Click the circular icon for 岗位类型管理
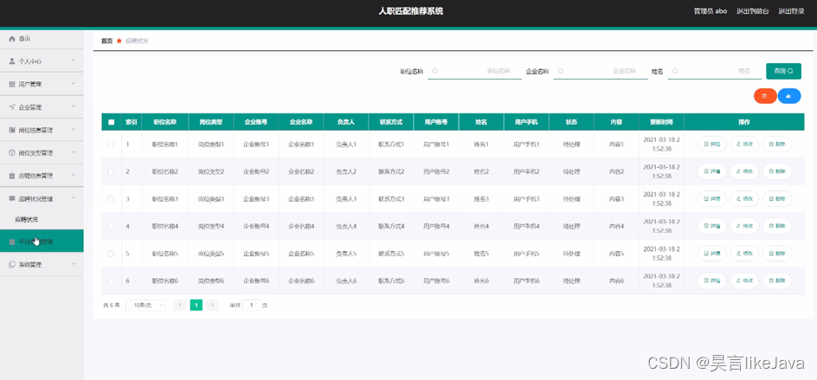 click(12, 152)
